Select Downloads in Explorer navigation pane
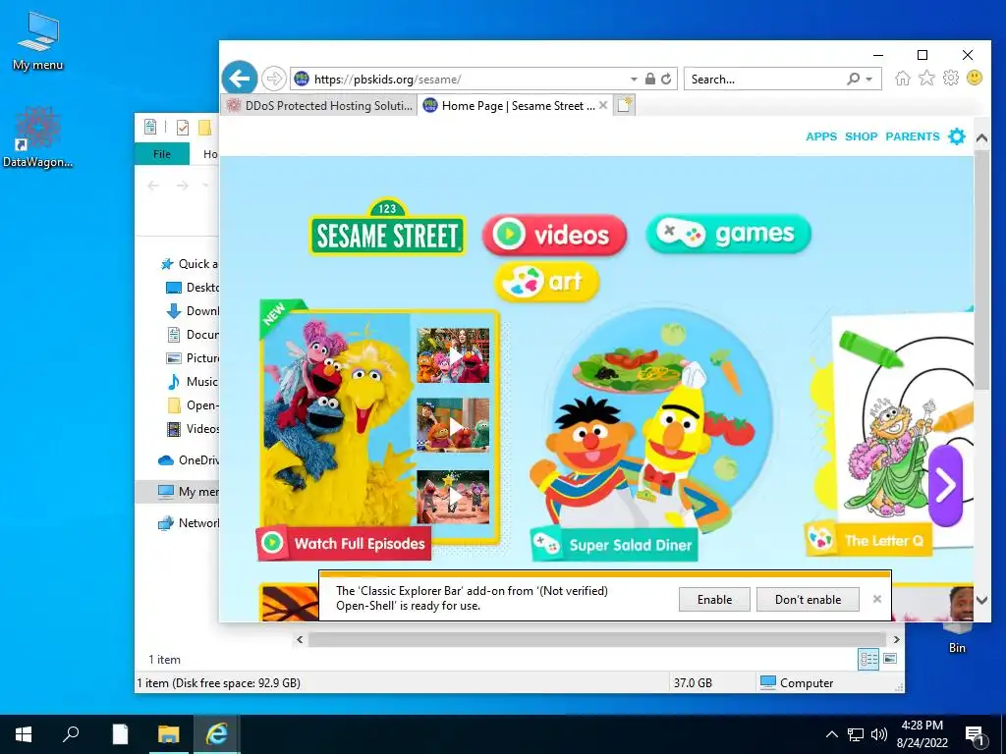The image size is (1006, 754). pyautogui.click(x=193, y=311)
